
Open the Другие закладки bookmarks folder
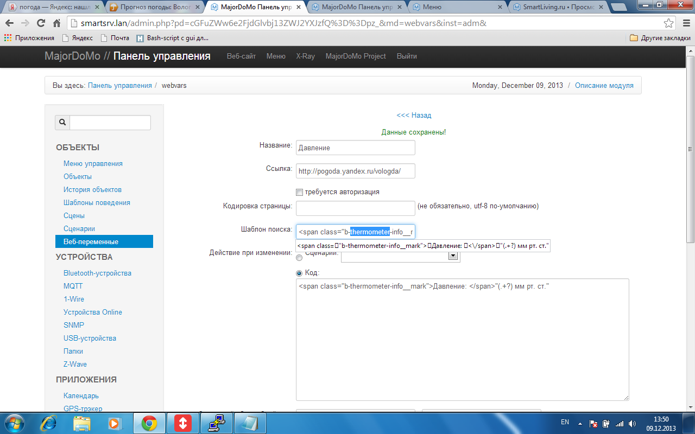(660, 38)
